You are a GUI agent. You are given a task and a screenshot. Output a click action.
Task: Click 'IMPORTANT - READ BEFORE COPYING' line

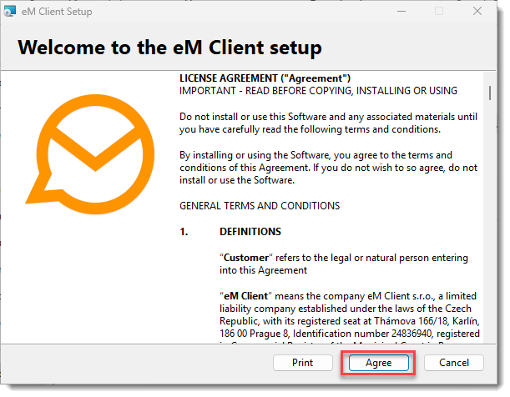point(318,91)
